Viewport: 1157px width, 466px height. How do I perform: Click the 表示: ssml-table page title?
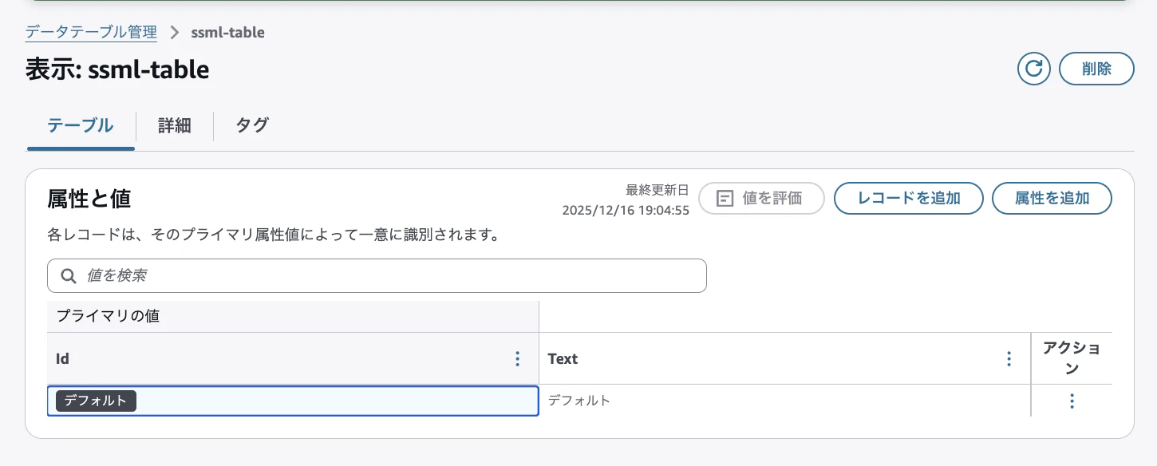point(117,70)
